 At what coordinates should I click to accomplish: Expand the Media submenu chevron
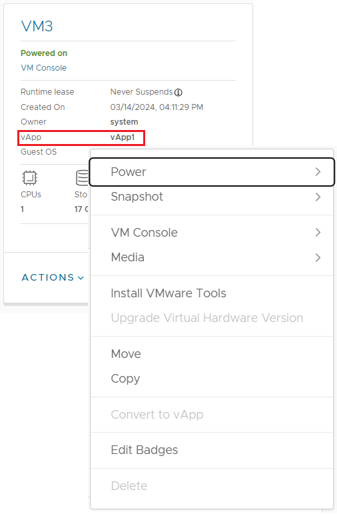[x=318, y=257]
